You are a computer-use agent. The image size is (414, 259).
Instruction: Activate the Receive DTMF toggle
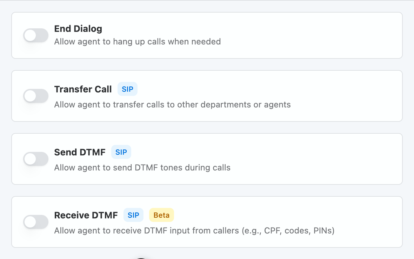35,222
